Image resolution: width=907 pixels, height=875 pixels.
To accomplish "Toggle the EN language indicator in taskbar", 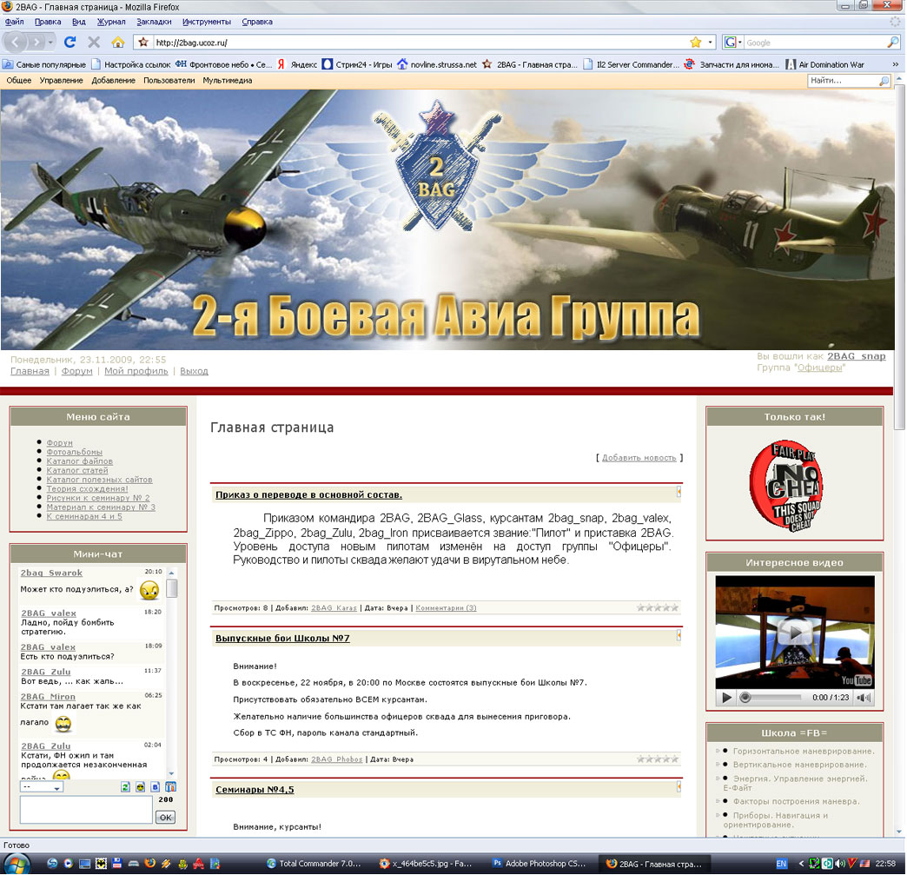I will (782, 864).
